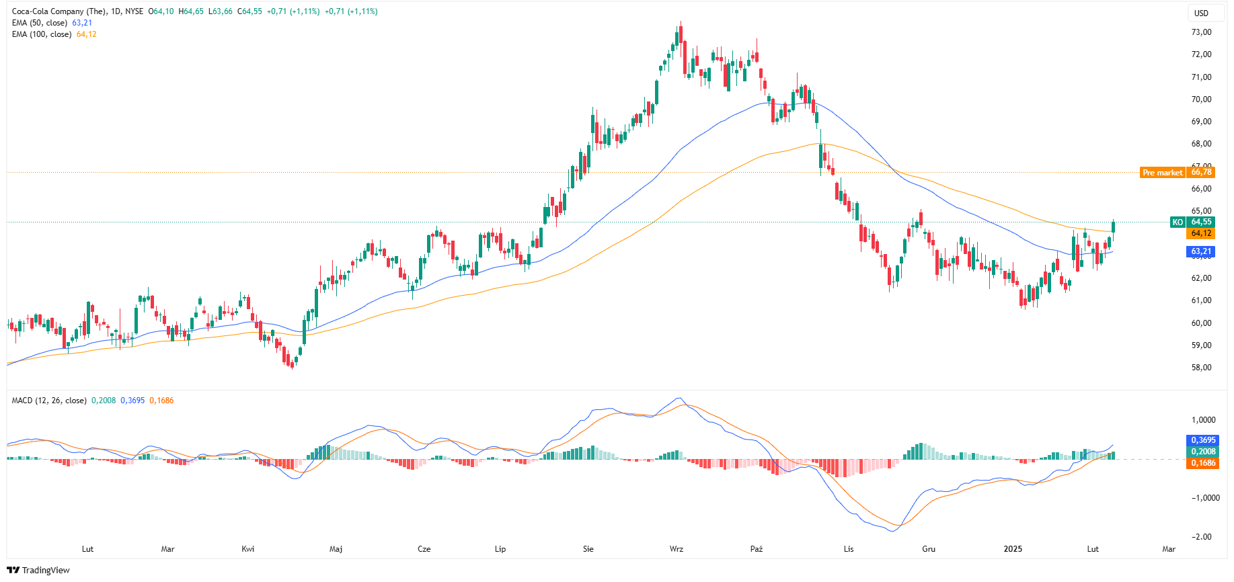This screenshot has height=582, width=1234.
Task: Click the positive 1,0000 MACD axis label
Action: 1203,420
